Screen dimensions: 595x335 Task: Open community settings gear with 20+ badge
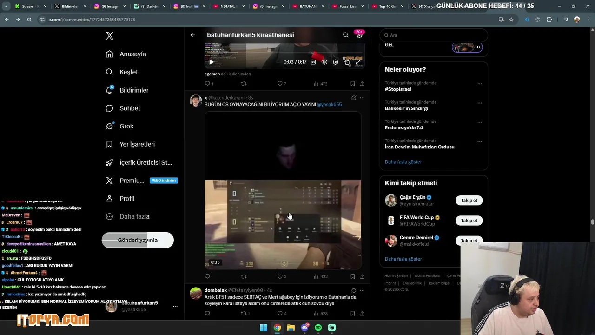(359, 35)
